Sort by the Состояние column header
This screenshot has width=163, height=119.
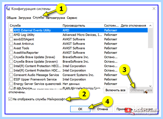112,26
